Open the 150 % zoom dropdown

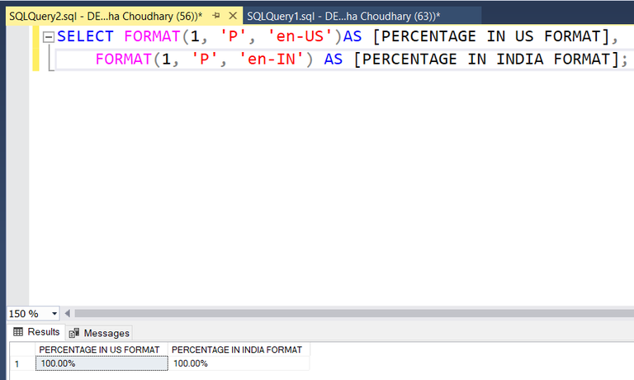coord(54,314)
